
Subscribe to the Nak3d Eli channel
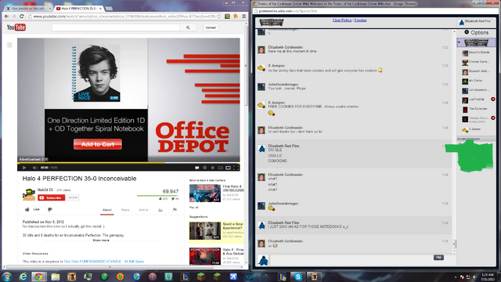[51, 197]
